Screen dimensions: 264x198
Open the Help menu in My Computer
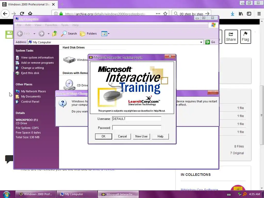point(76,25)
